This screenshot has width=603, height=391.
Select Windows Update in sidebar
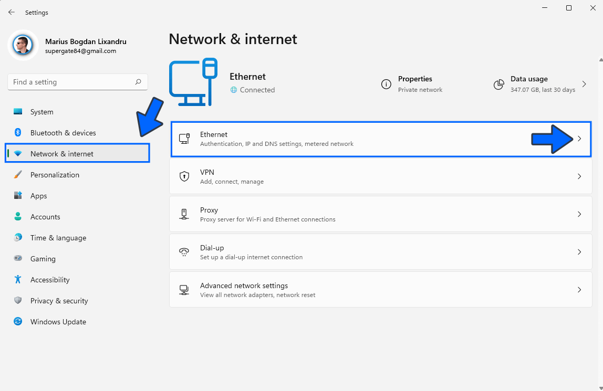click(58, 322)
